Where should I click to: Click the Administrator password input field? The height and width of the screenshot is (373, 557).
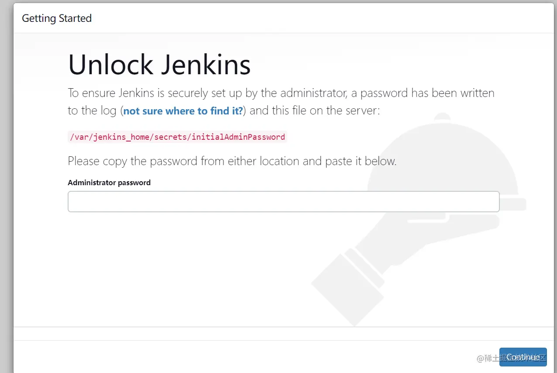[283, 201]
